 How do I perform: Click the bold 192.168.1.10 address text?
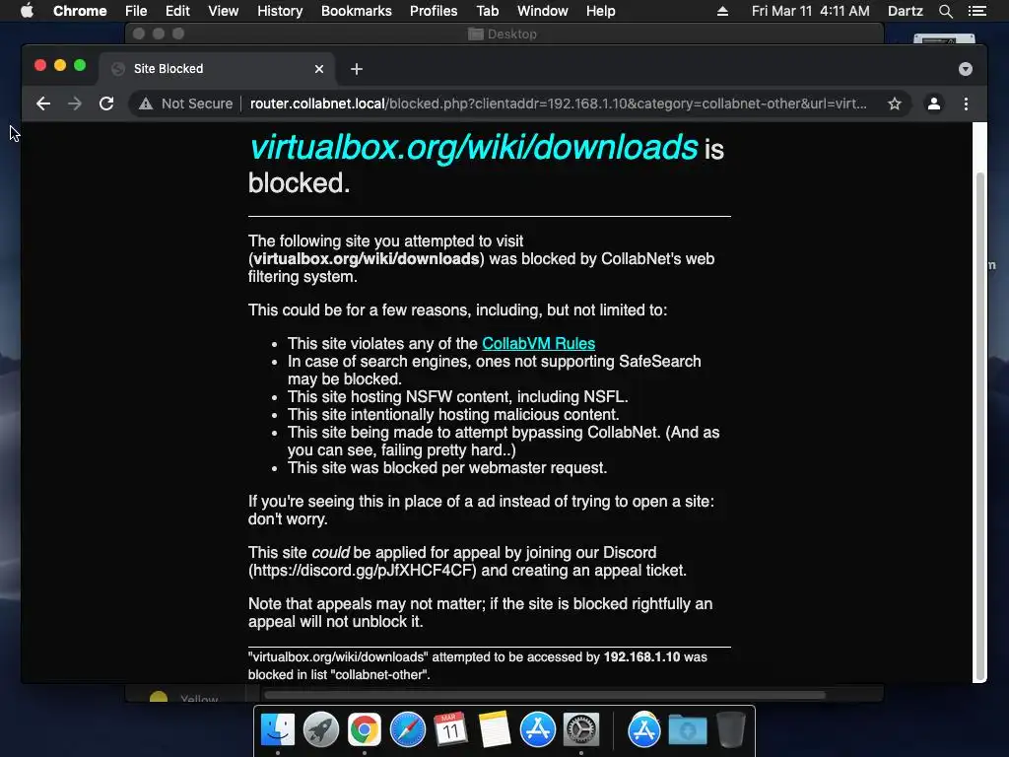[641, 657]
